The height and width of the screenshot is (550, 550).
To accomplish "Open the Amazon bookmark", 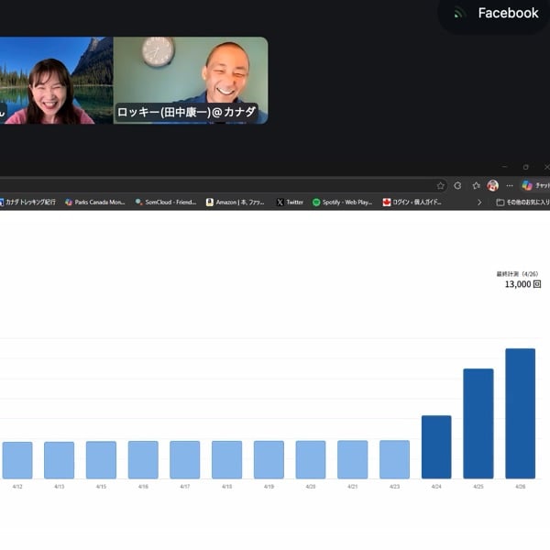I will (235, 202).
